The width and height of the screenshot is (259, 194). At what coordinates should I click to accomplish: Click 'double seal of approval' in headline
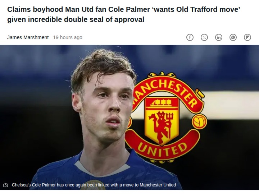tap(104, 19)
